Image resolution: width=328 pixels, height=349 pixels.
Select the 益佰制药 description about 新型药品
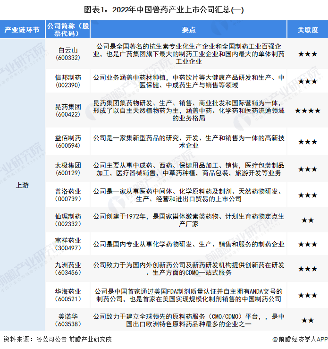coord(189,142)
